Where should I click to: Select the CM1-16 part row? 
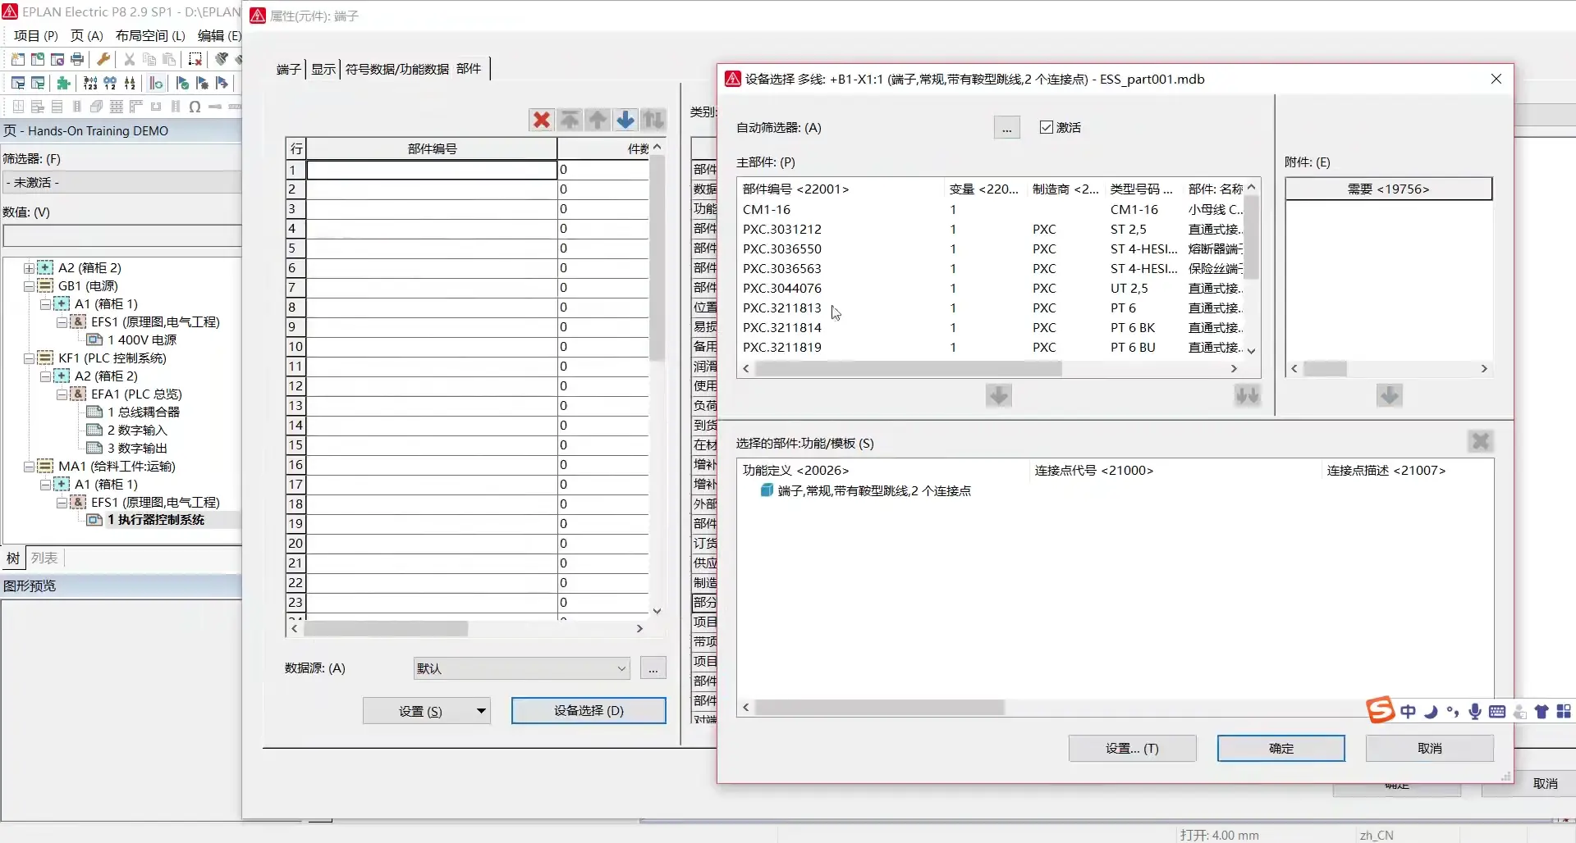(992, 209)
